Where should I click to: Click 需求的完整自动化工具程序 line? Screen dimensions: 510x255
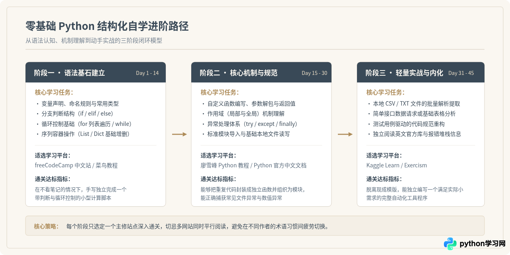click(x=397, y=198)
